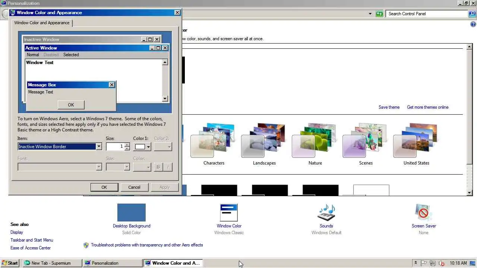Open the Ease of Access Center link
The image size is (477, 268).
[x=31, y=248]
